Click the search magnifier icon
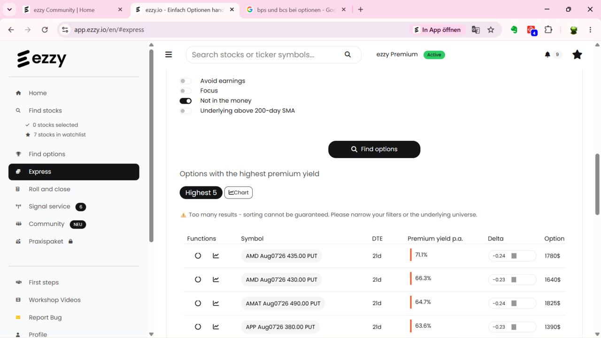The width and height of the screenshot is (601, 338). (x=347, y=54)
